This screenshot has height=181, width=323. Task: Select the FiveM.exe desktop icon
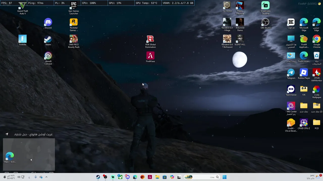click(x=150, y=57)
